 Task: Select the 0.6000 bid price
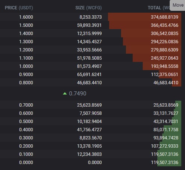(x=26, y=113)
